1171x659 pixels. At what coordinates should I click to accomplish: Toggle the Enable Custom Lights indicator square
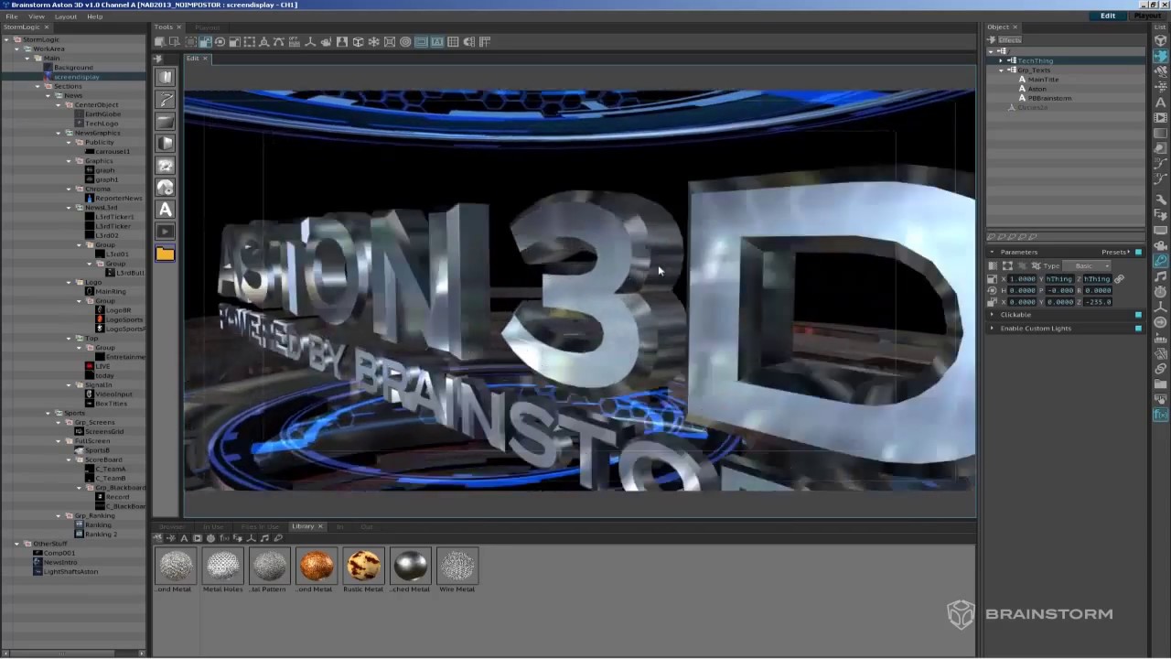(x=1138, y=329)
